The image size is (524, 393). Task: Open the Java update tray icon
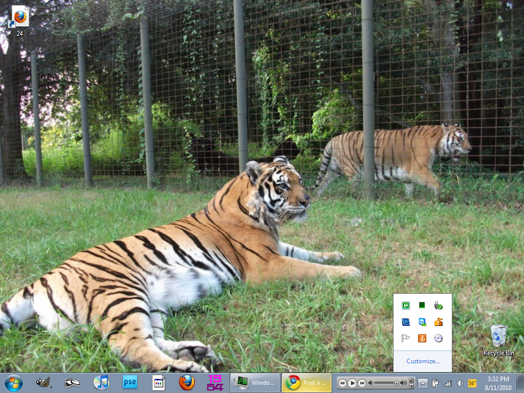click(422, 338)
